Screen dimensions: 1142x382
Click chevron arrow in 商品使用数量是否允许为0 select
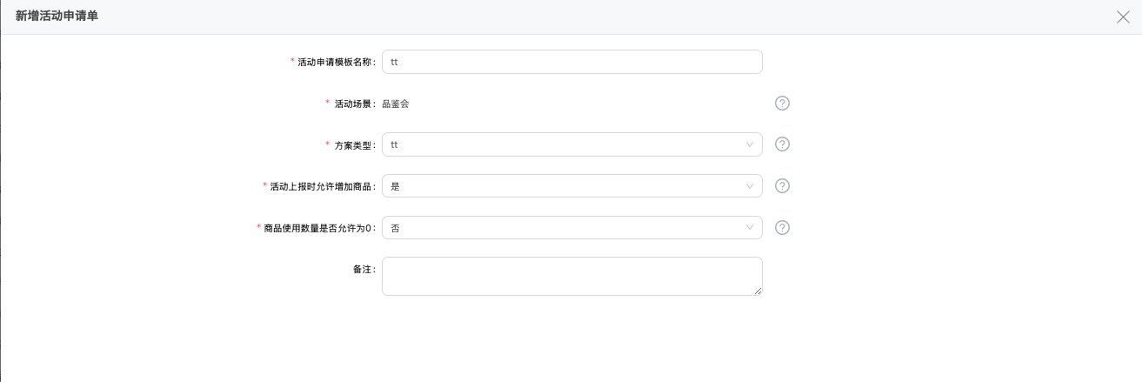tap(750, 228)
